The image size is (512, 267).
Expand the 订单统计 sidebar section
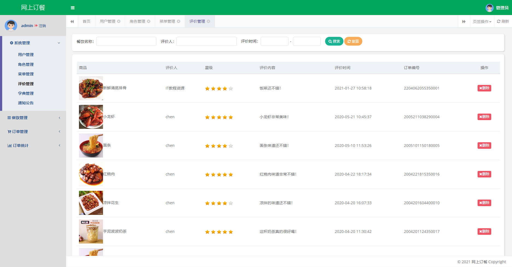pos(33,146)
